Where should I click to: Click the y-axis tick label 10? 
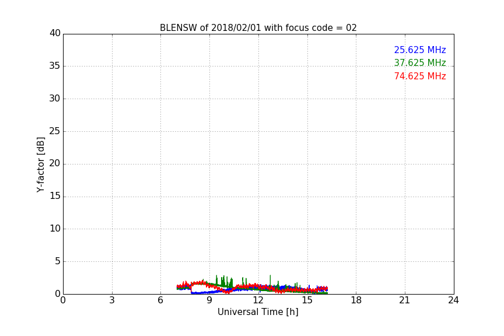55,229
